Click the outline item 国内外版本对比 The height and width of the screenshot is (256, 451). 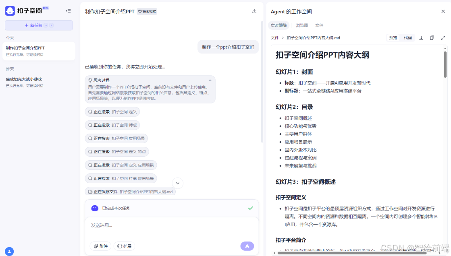coord(300,150)
